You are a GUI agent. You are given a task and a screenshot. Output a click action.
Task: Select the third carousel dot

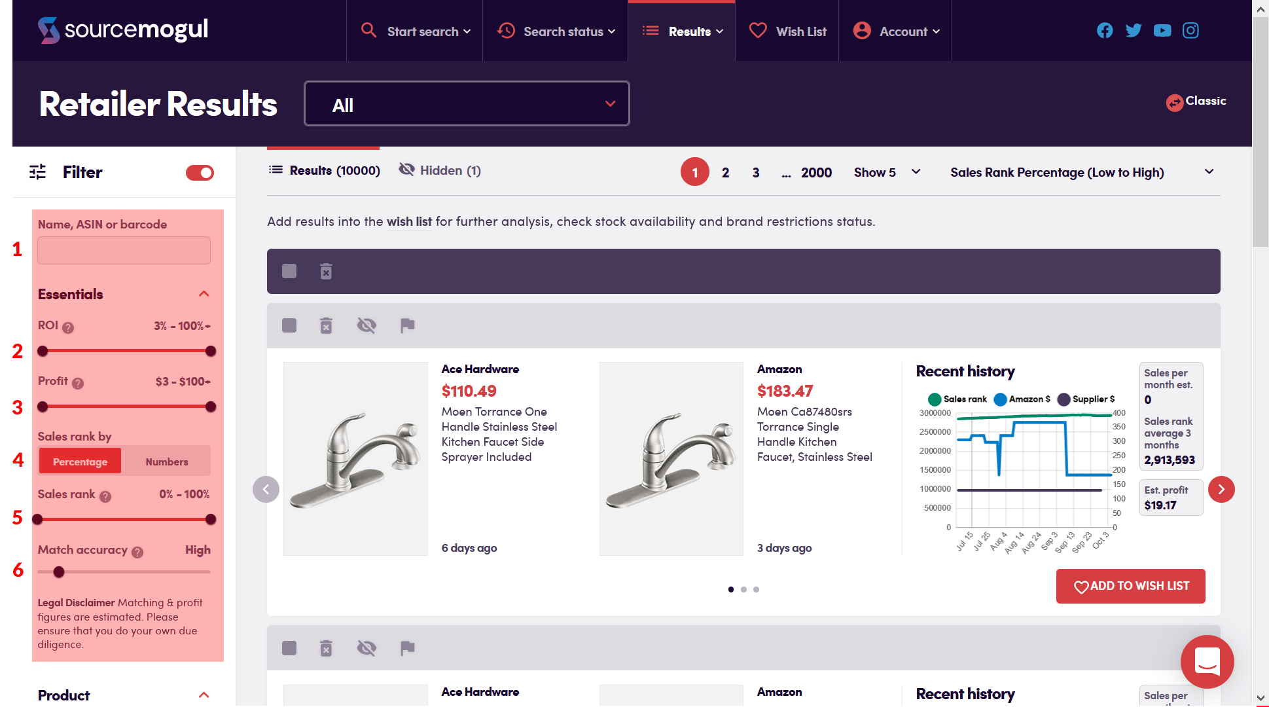click(x=756, y=590)
